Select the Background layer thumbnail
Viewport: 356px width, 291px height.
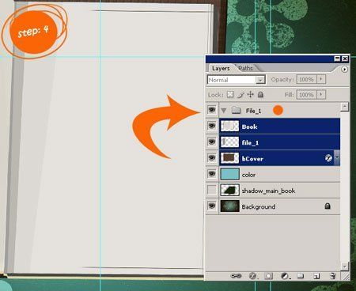[229, 206]
